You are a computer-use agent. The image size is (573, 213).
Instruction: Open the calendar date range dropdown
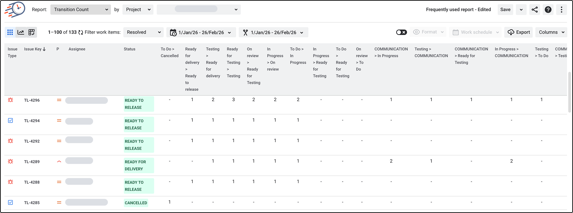click(201, 32)
